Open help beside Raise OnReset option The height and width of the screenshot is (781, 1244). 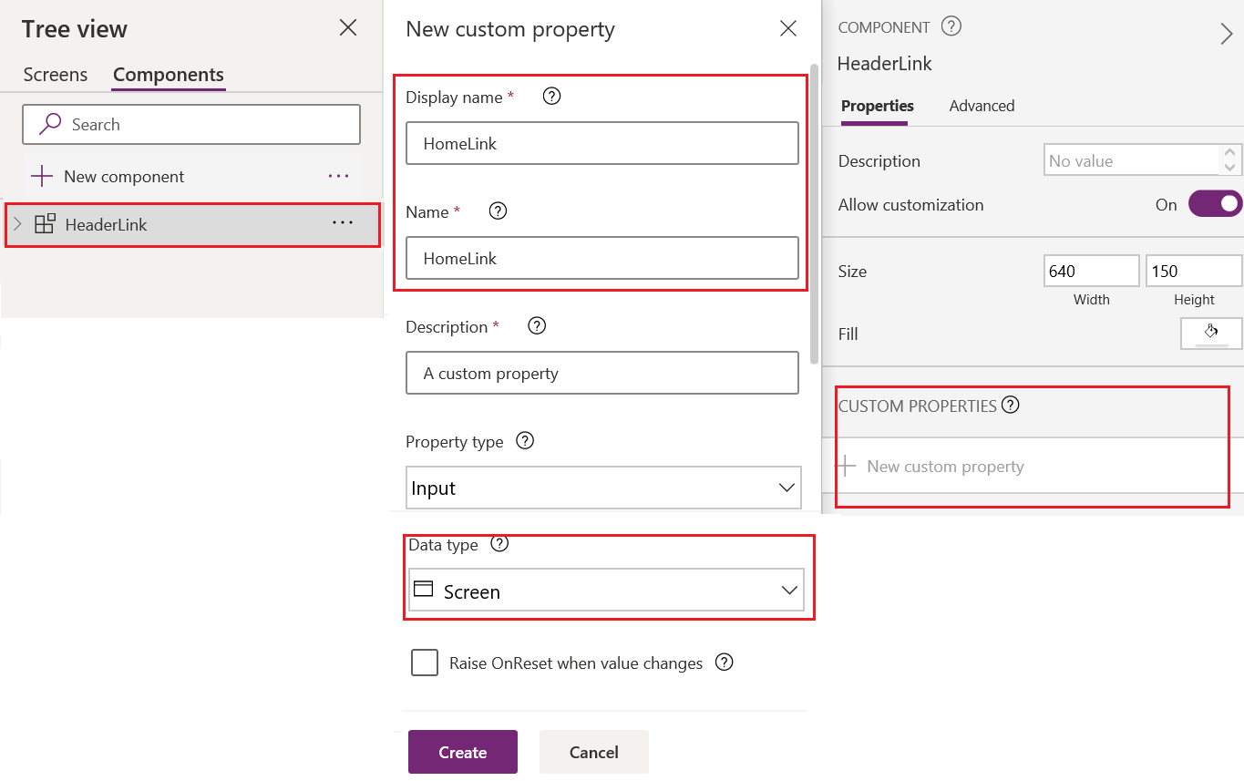(x=724, y=663)
